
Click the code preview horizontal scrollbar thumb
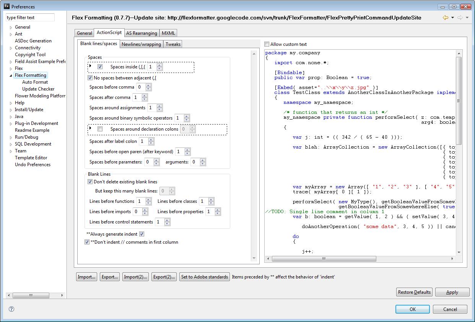pos(324,259)
